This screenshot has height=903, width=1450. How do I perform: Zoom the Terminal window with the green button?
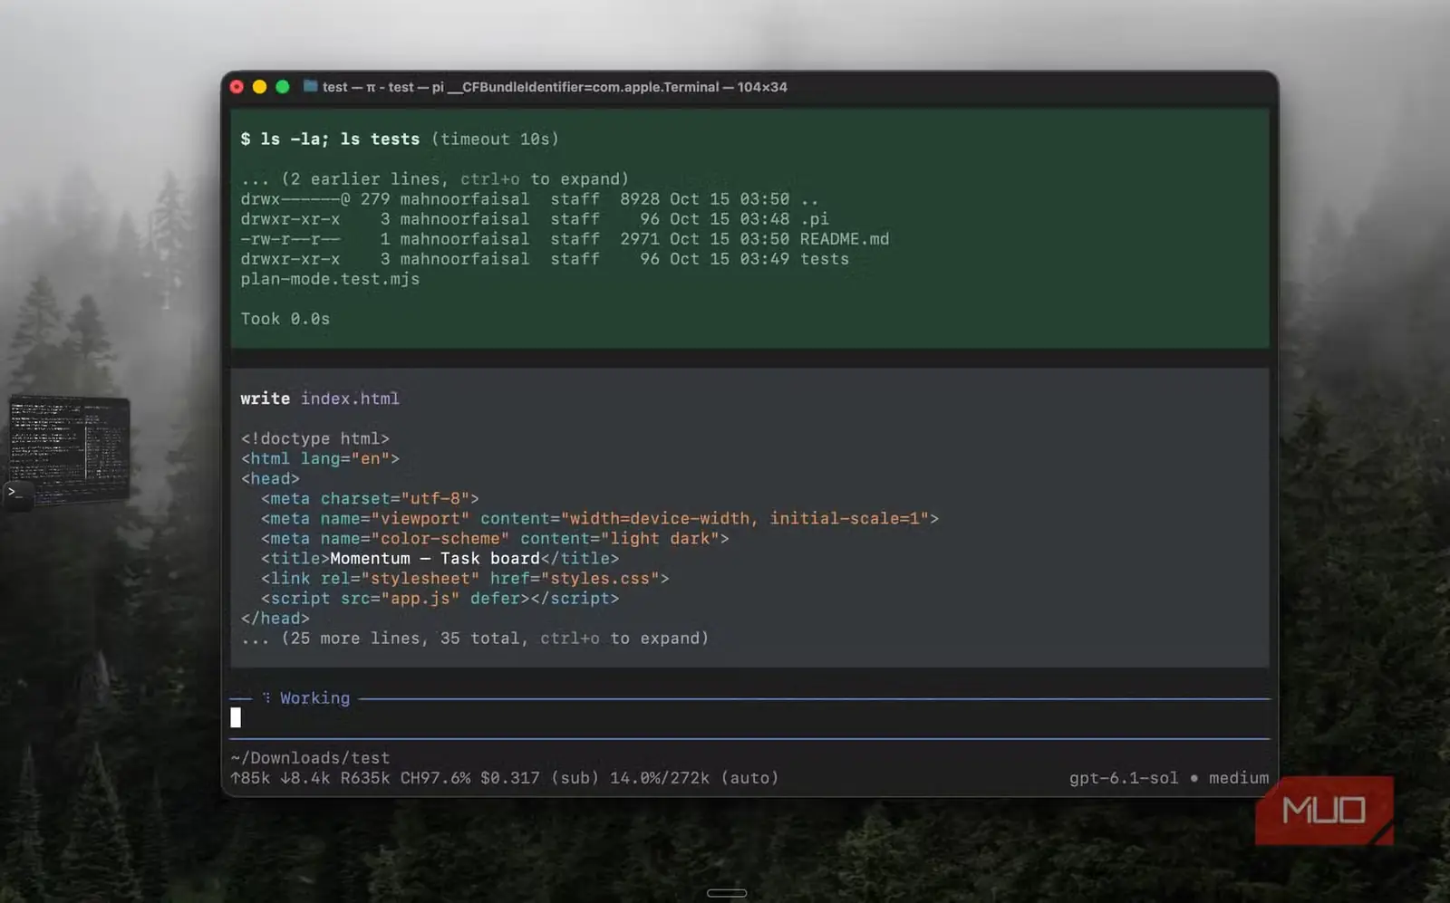(x=283, y=87)
